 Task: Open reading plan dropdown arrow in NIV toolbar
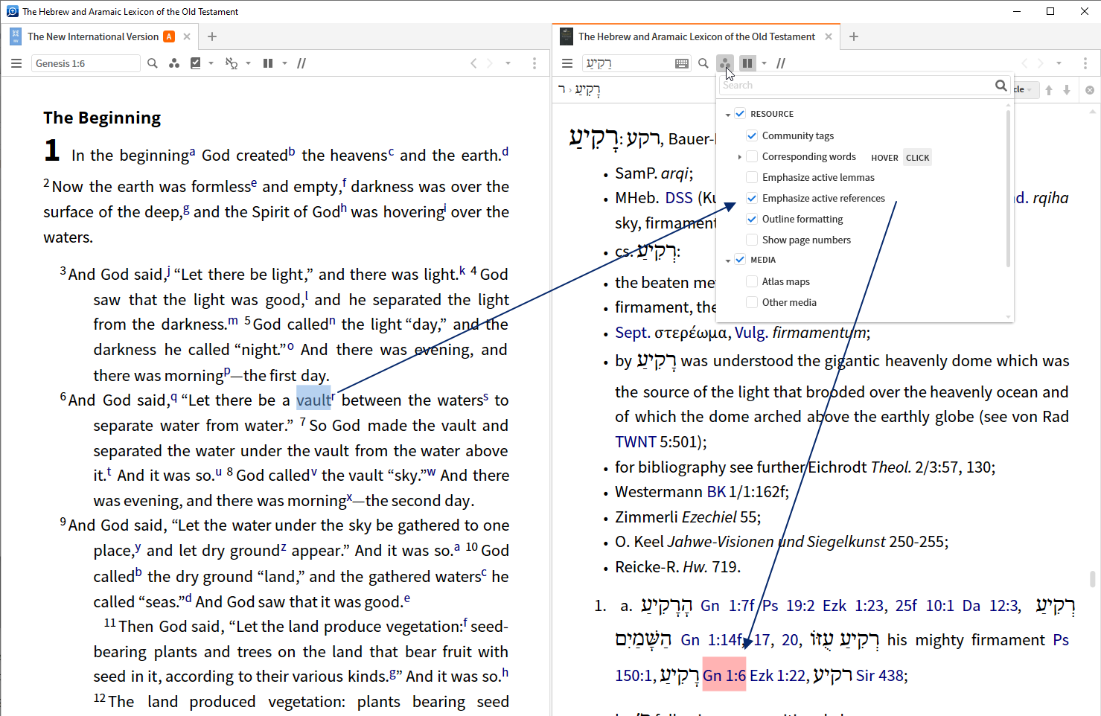211,63
